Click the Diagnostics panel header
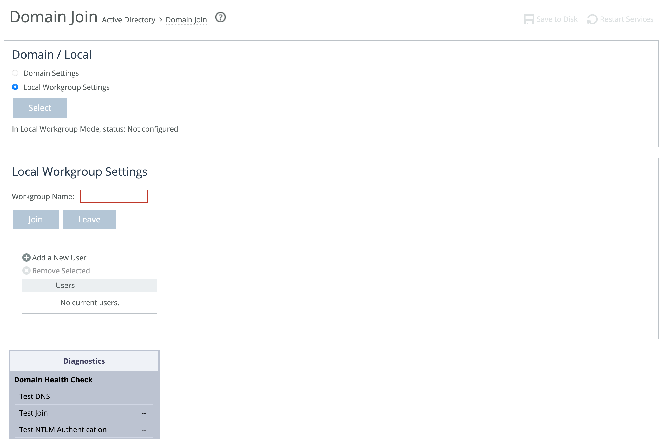The image size is (661, 447). (x=84, y=361)
